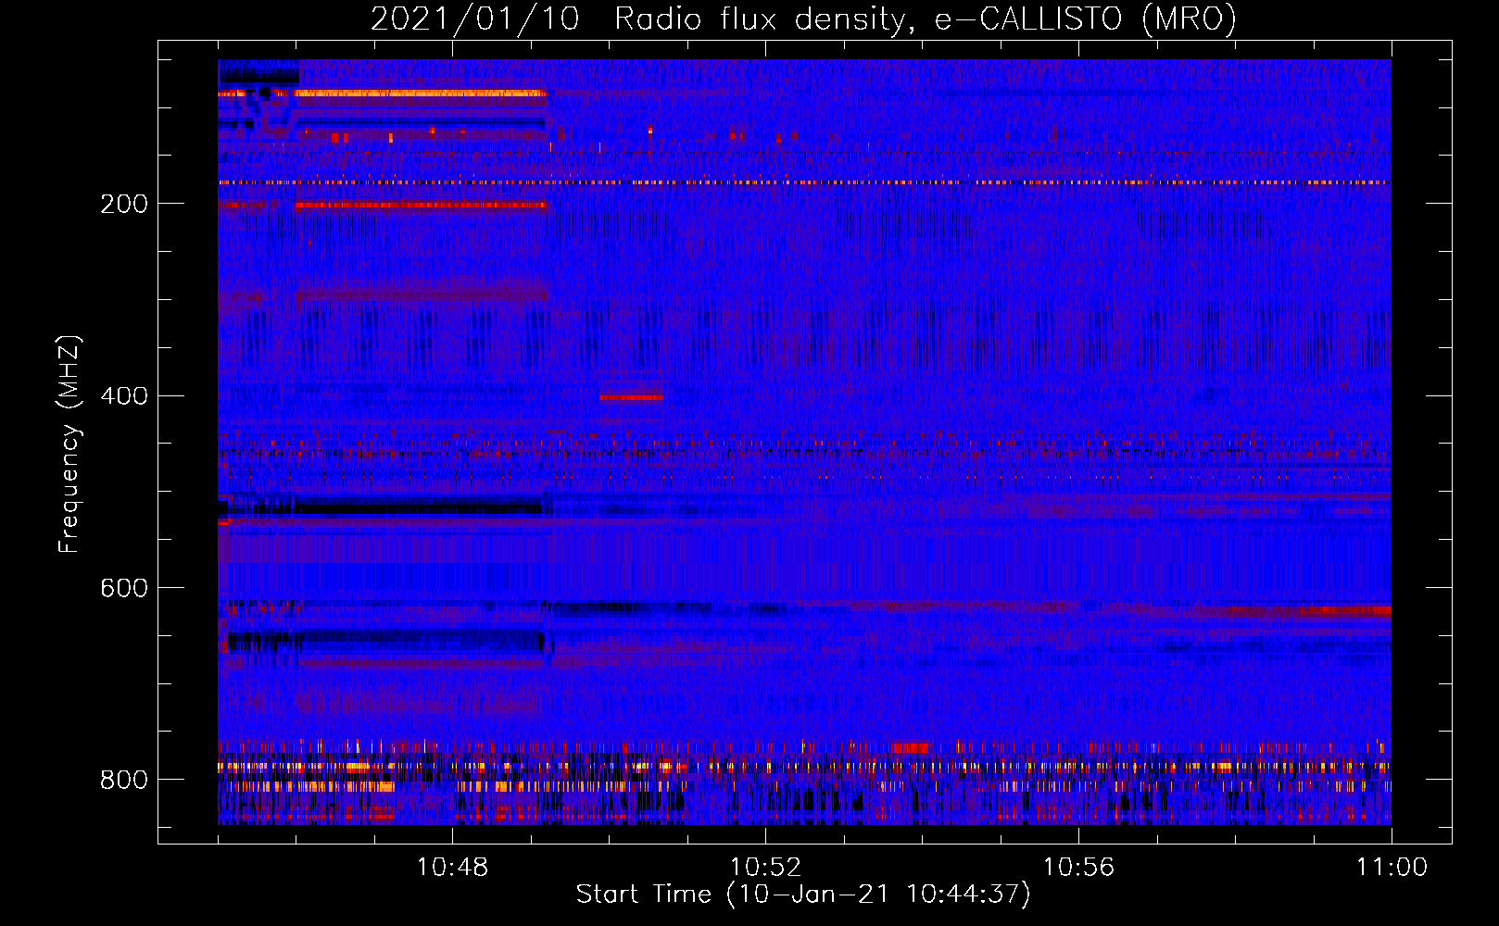Click the 'Frequency (MHZ)' axis label
Screen dimensions: 1499x926
(x=69, y=444)
